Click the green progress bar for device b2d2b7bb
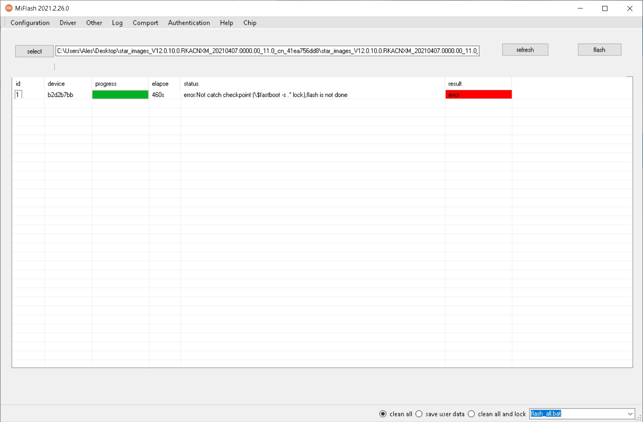The image size is (643, 422). [120, 95]
